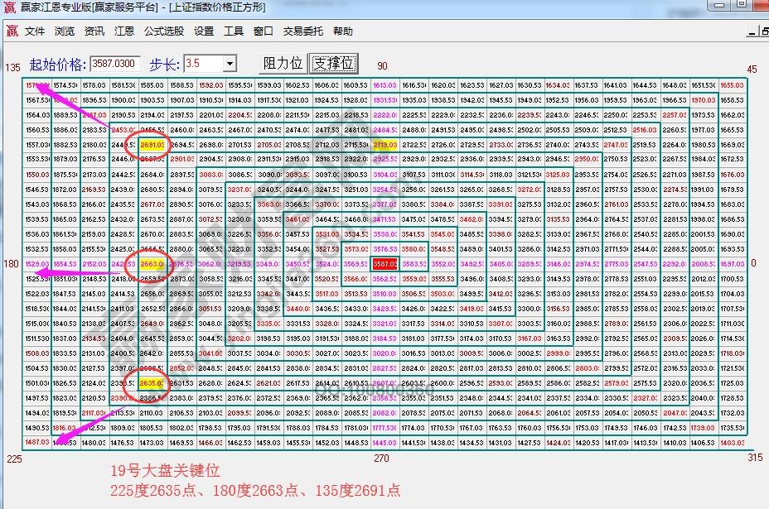This screenshot has width=769, height=509.
Task: Select the 支撑位 support button
Action: (x=332, y=63)
